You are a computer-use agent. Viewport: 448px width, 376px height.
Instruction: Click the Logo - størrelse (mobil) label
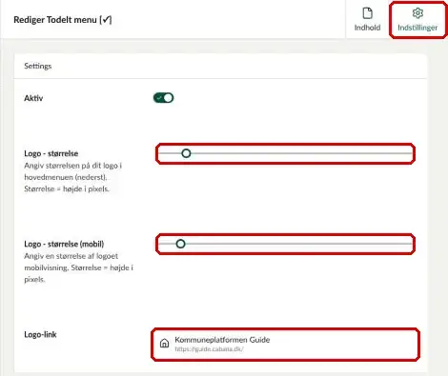64,244
